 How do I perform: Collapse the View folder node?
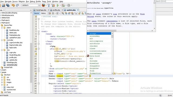coord(2,50)
